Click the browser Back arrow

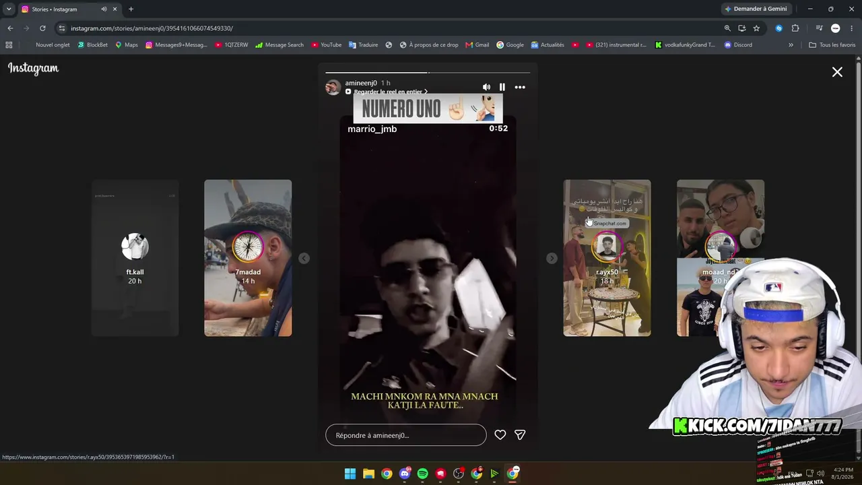click(10, 28)
